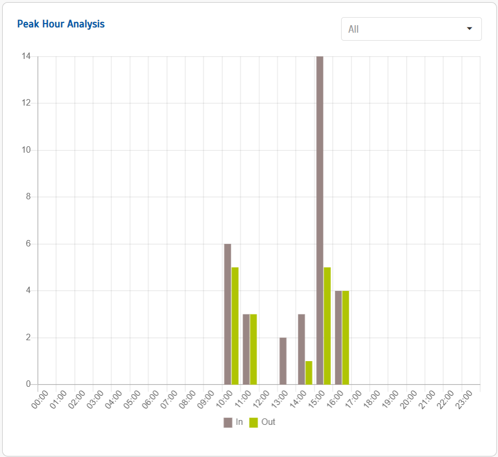The width and height of the screenshot is (498, 457).
Task: Click the short green bar at 14:00
Action: click(x=309, y=373)
